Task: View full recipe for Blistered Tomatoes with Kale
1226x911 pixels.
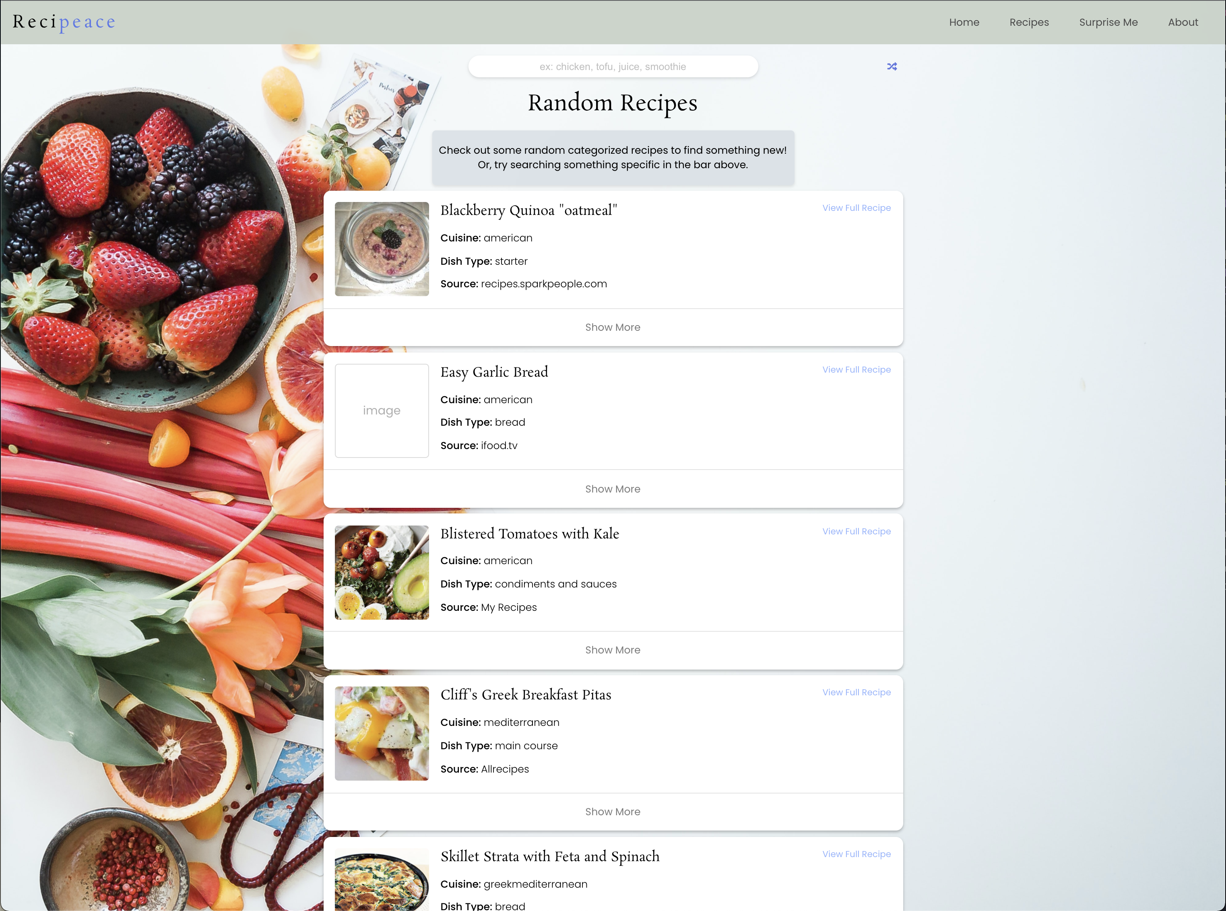Action: pyautogui.click(x=857, y=531)
